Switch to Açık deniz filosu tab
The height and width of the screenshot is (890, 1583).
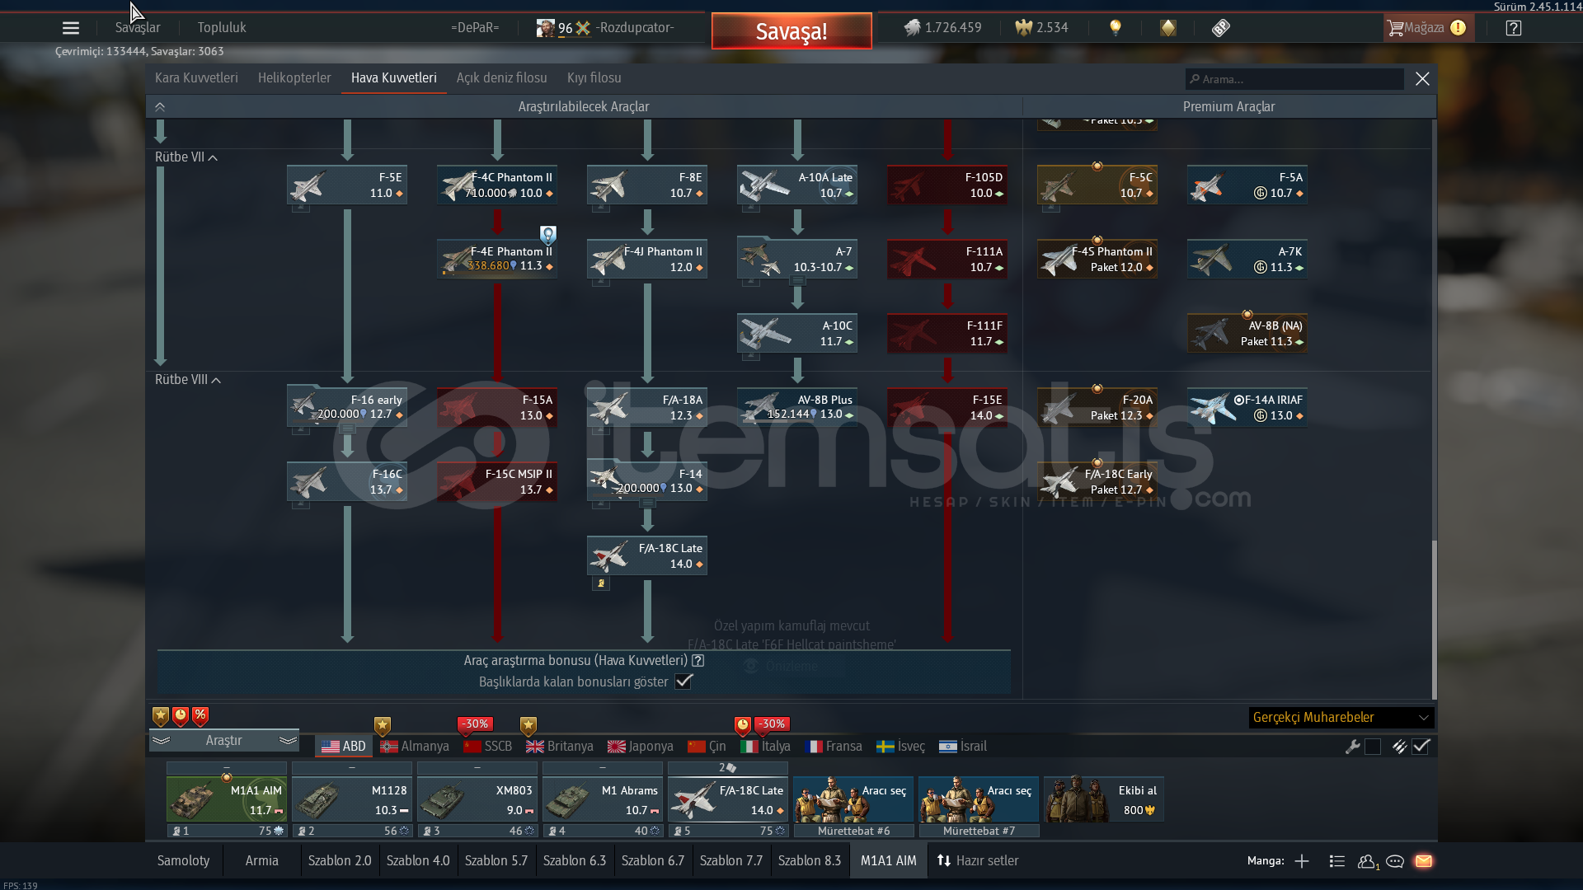[501, 77]
